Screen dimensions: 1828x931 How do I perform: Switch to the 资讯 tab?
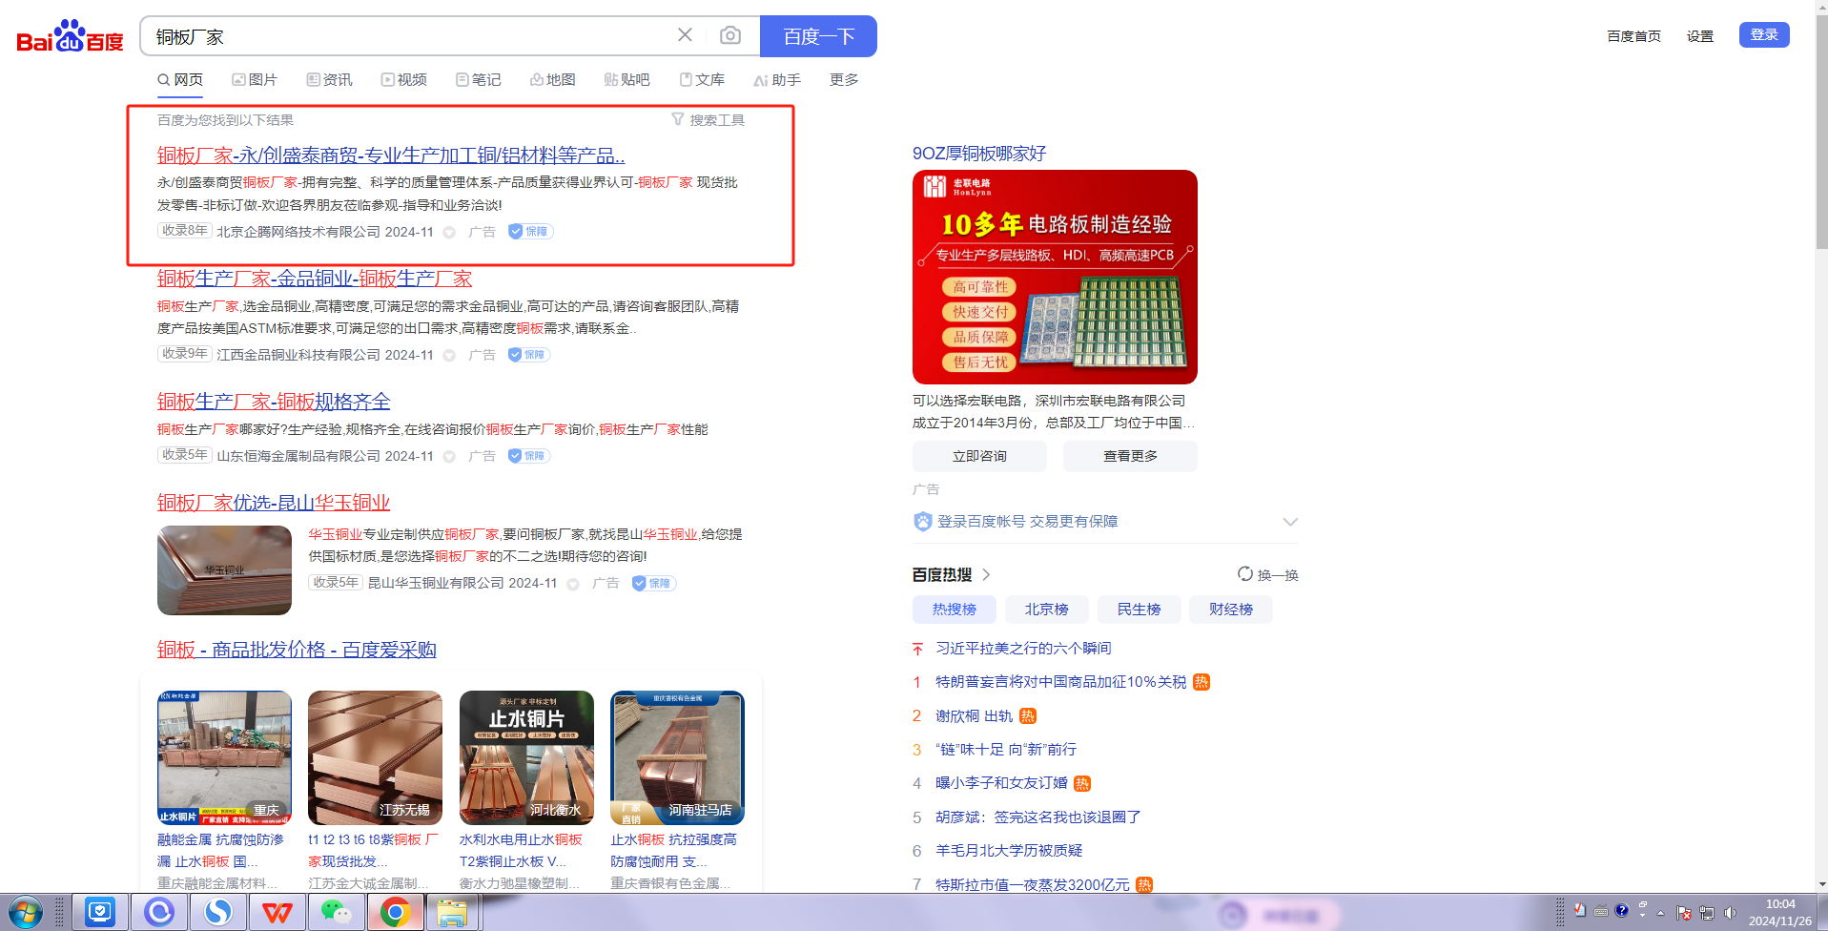coord(330,79)
